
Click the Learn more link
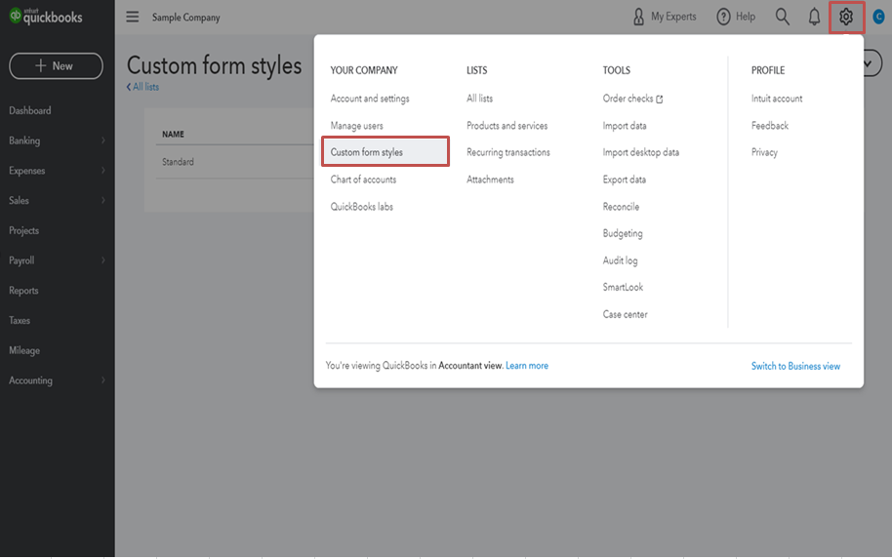pos(527,366)
